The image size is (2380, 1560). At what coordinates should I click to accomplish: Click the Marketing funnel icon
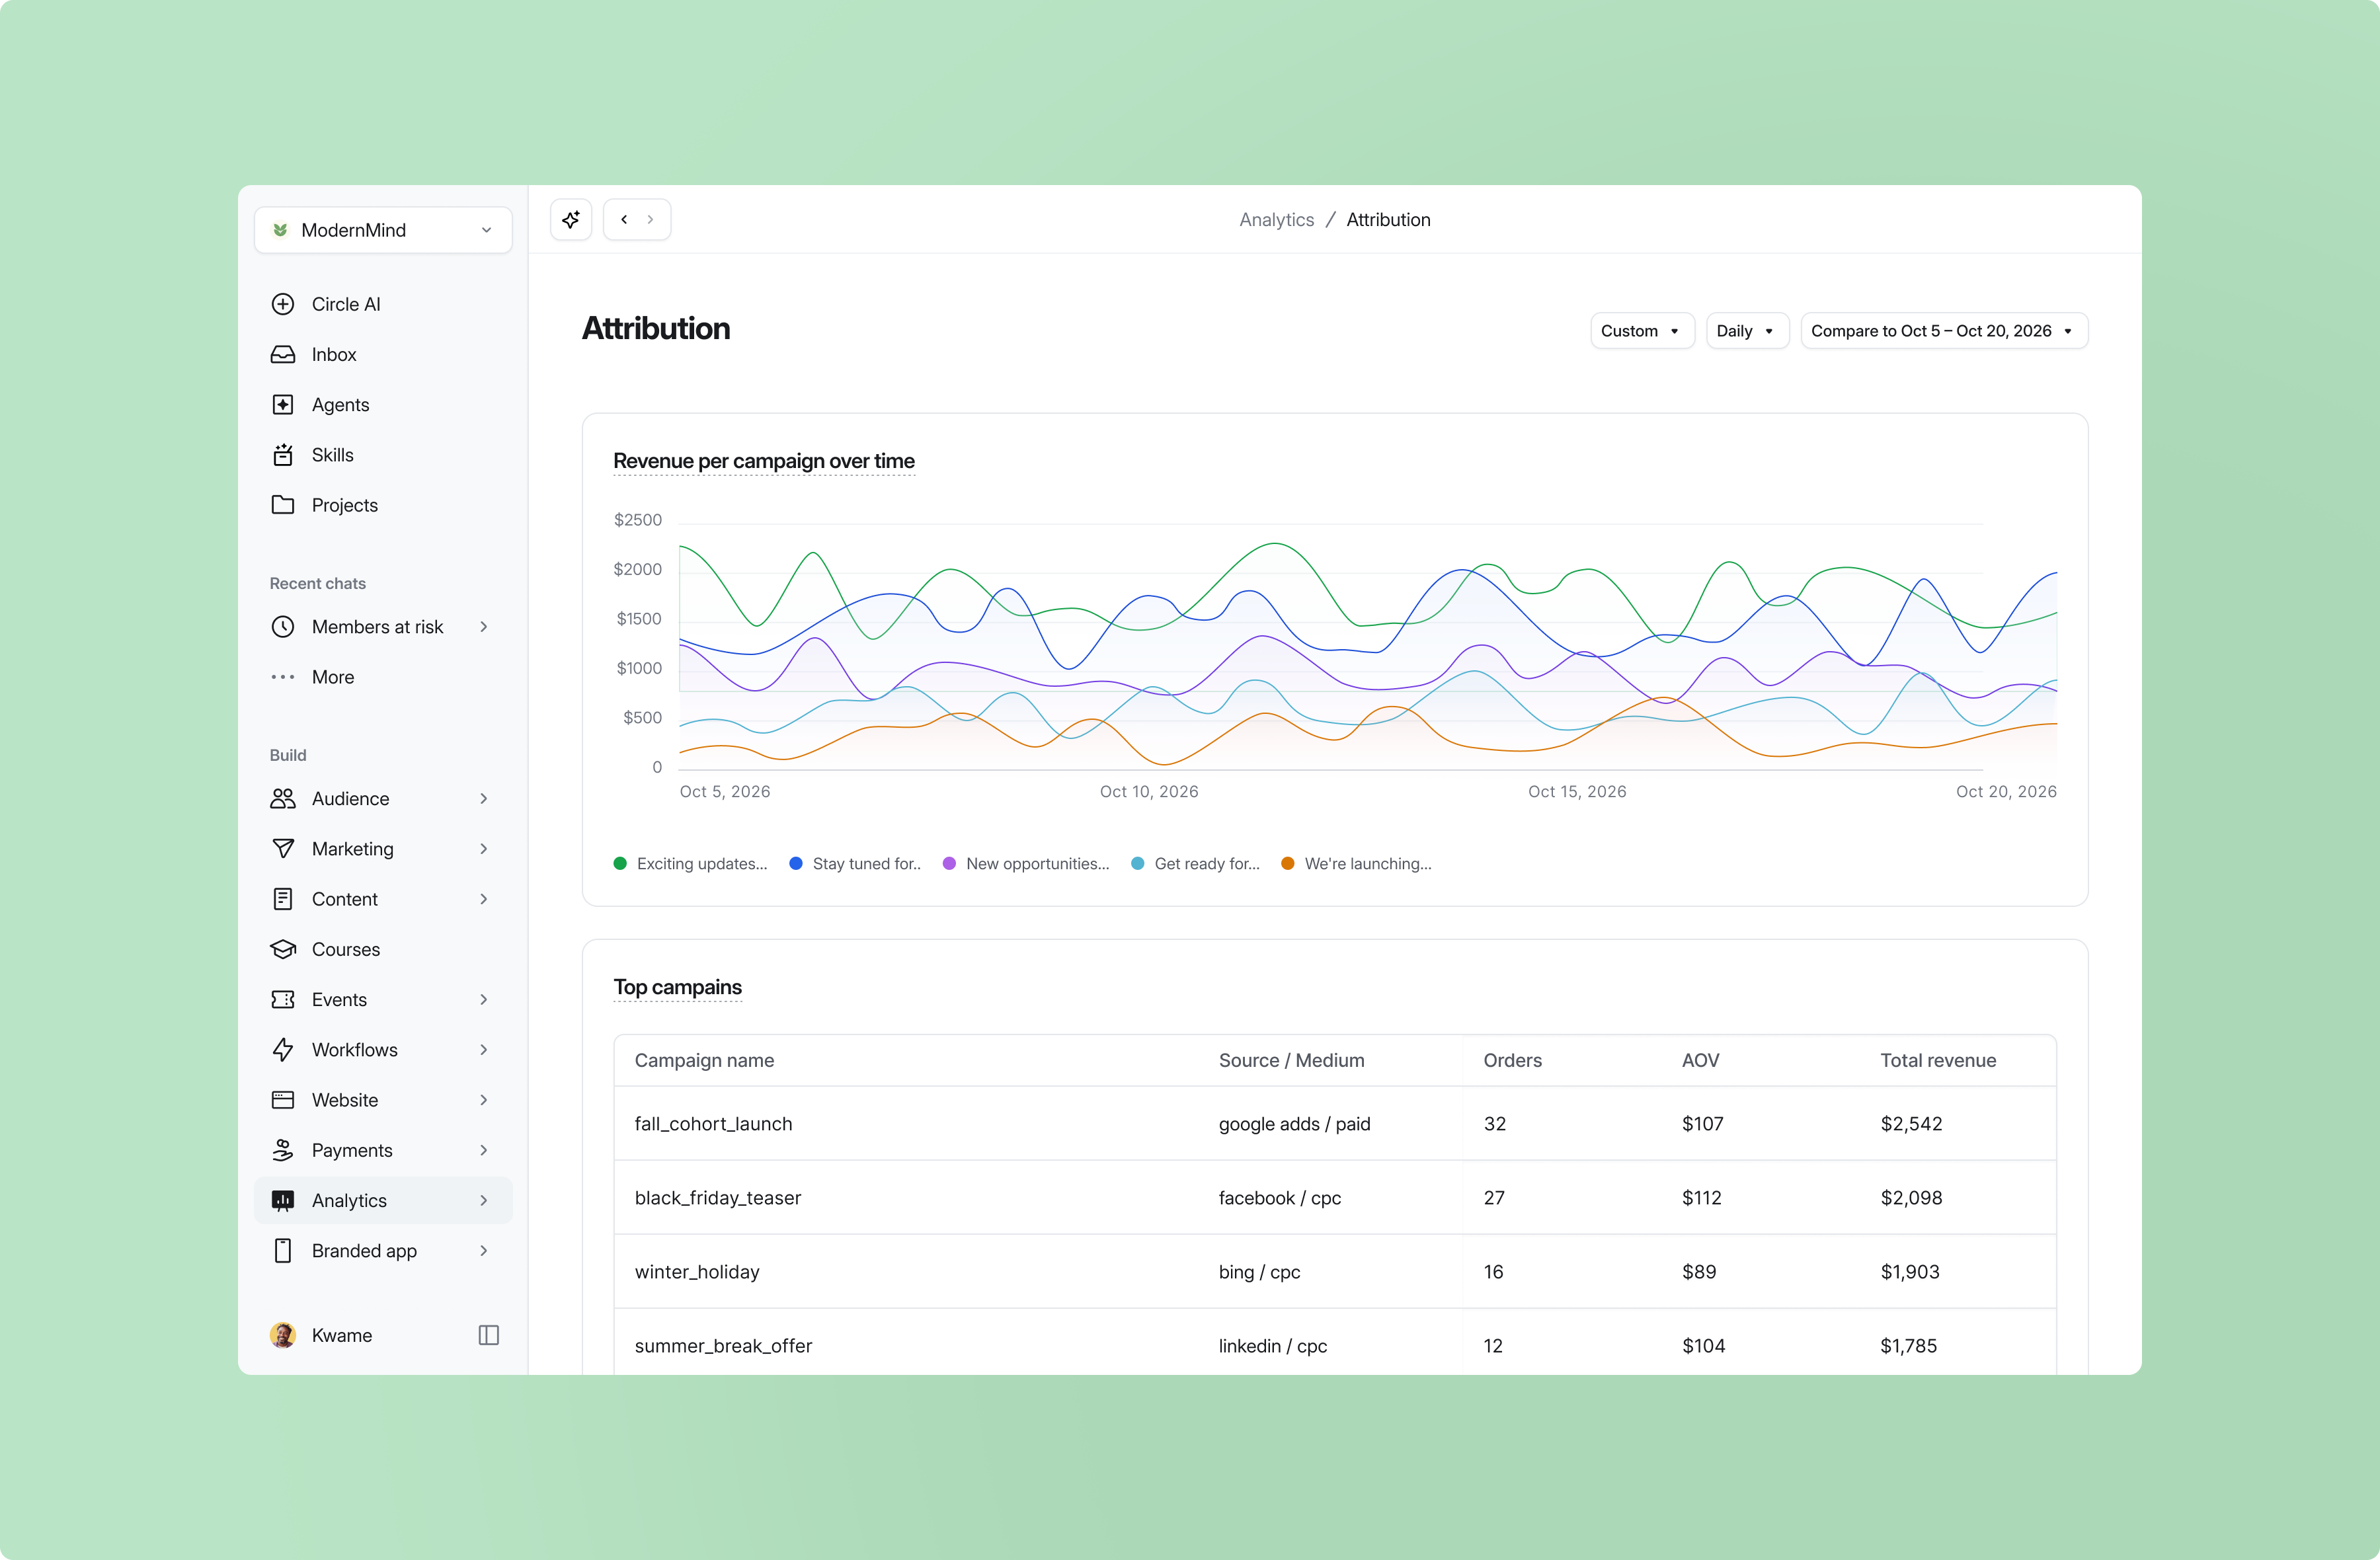(283, 848)
